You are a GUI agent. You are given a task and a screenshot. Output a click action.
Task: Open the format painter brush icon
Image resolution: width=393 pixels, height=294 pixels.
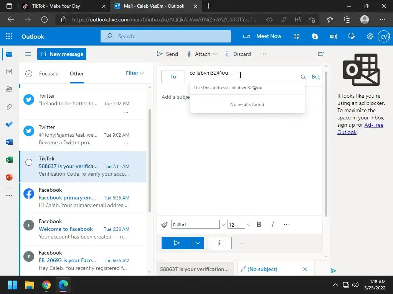tap(164, 224)
